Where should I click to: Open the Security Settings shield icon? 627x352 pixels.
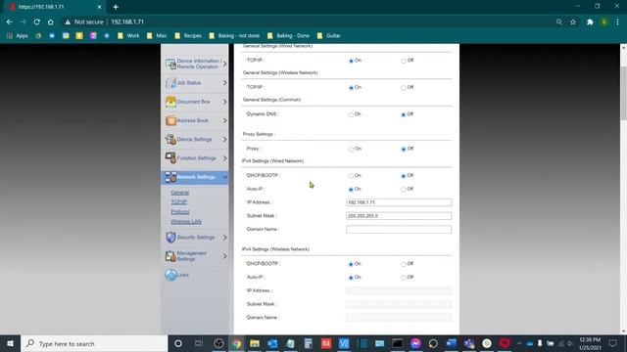170,237
